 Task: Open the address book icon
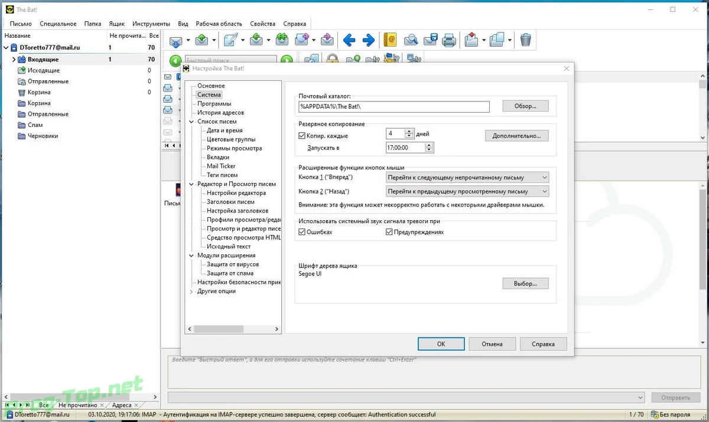[x=390, y=41]
